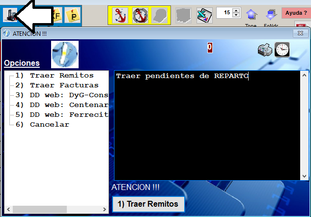Increase the value 15 with up arrow
The image size is (311, 217).
click(236, 10)
